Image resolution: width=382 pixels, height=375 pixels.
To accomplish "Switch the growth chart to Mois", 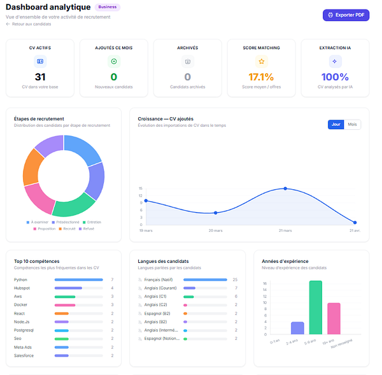I will 352,125.
